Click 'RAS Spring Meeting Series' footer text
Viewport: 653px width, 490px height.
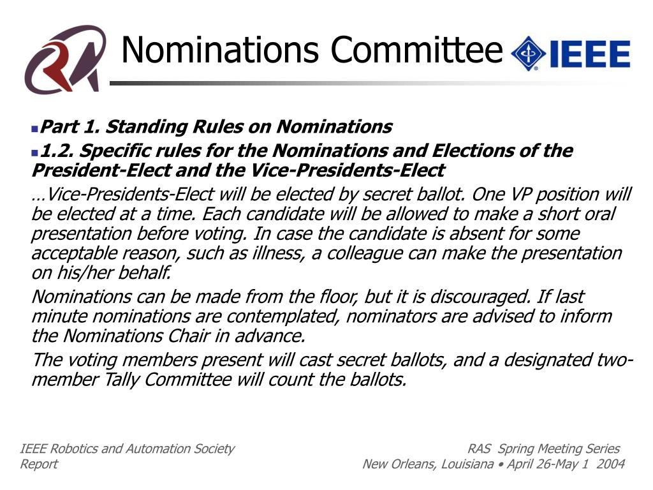pyautogui.click(x=543, y=449)
